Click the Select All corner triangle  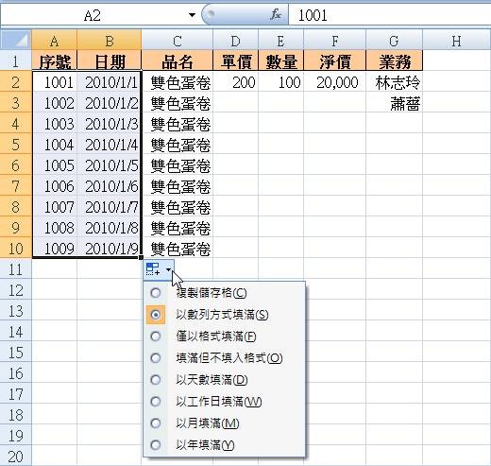click(16, 40)
